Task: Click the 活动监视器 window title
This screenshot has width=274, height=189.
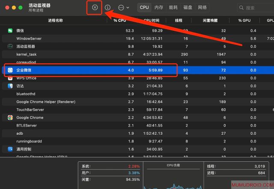Action: (x=39, y=6)
